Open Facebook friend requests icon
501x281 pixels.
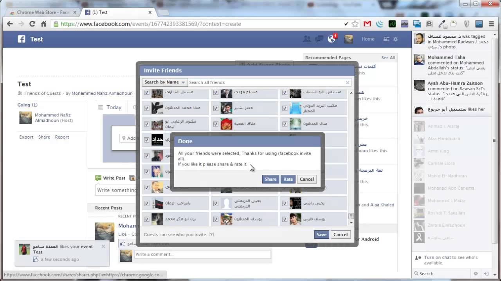tap(307, 39)
